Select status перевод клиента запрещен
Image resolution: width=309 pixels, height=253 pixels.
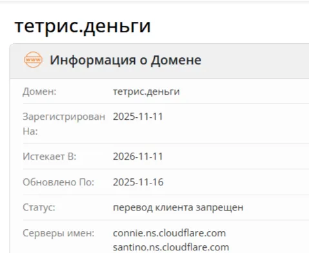pyautogui.click(x=178, y=207)
